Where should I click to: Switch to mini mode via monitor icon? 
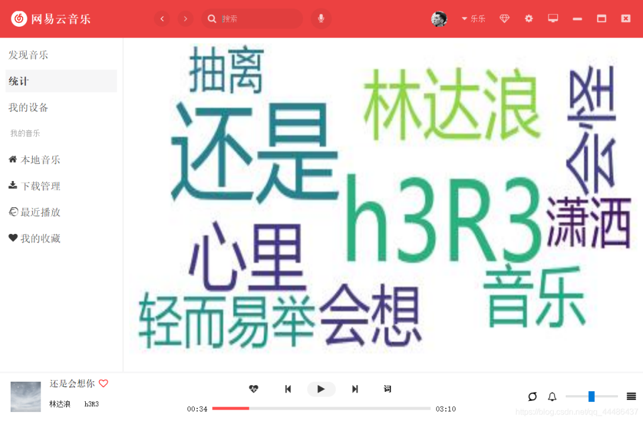pyautogui.click(x=553, y=18)
